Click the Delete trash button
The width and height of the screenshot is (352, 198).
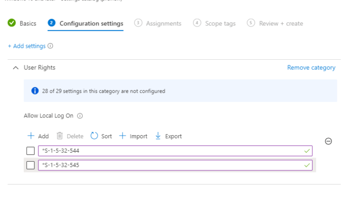pyautogui.click(x=70, y=136)
